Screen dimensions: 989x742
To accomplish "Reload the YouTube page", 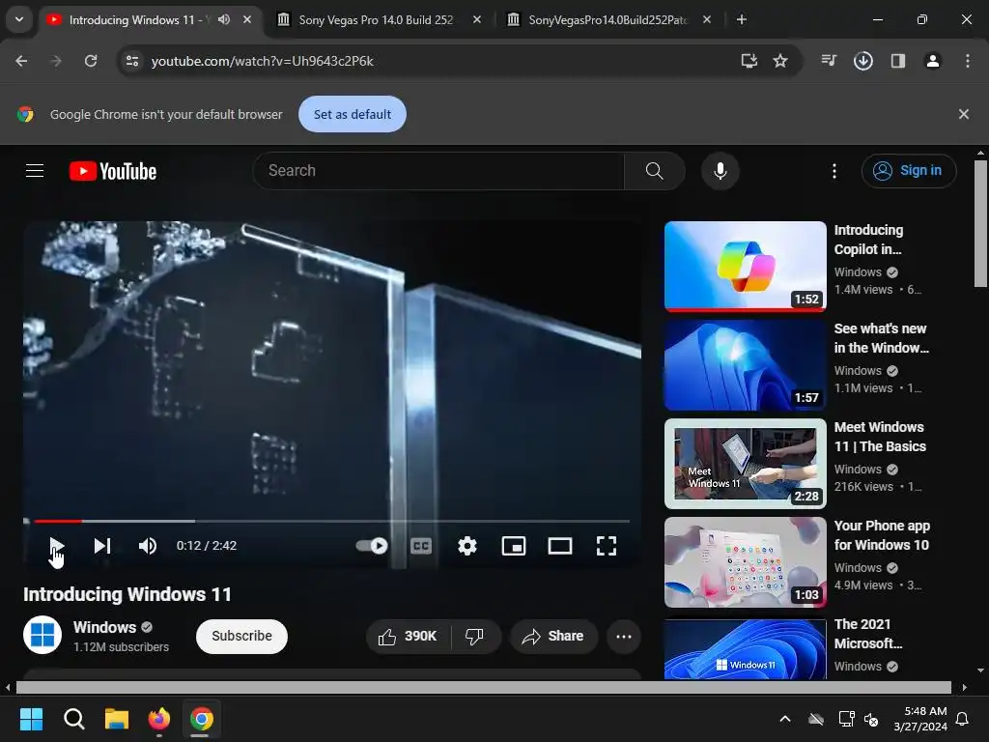I will (x=91, y=61).
